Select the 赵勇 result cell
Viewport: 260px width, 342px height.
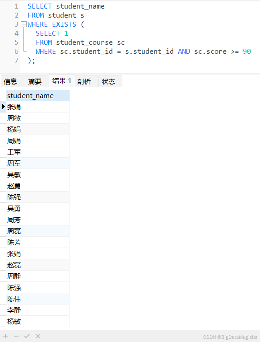(x=38, y=186)
